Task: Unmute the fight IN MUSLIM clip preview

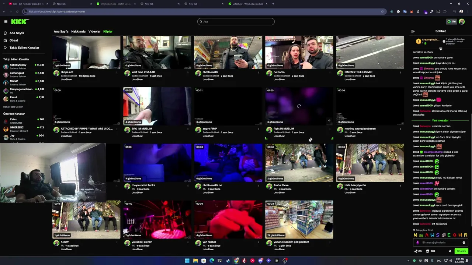Action: tap(329, 120)
